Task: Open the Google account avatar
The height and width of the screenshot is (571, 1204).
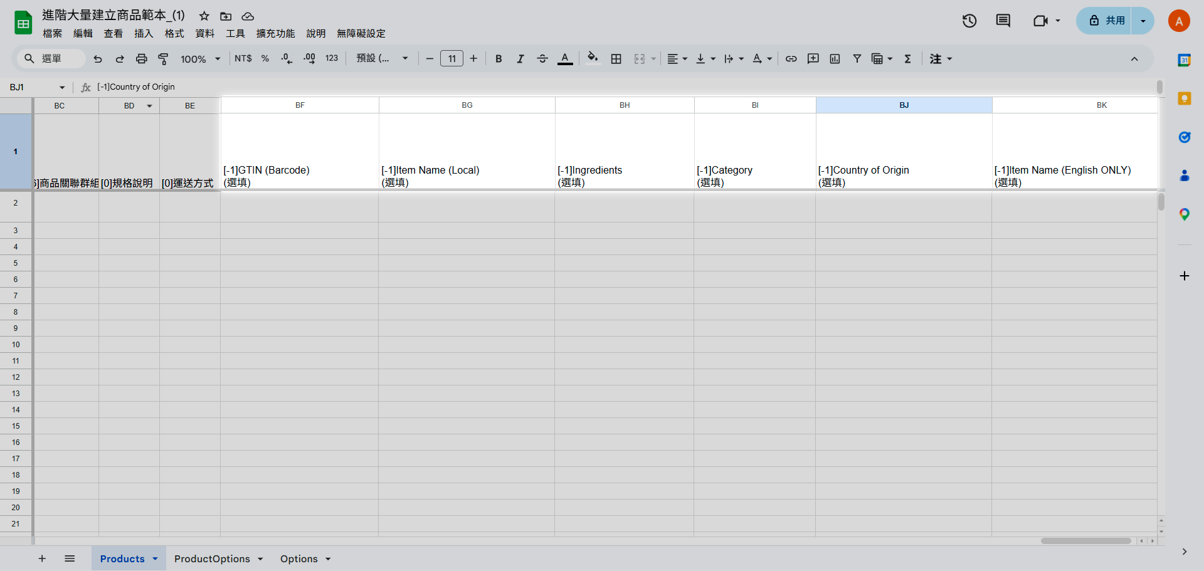Action: (x=1179, y=21)
